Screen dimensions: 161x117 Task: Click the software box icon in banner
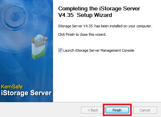click(x=39, y=47)
